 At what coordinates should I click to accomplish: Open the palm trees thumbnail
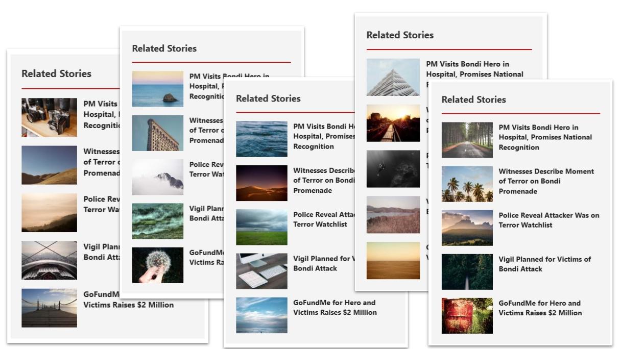coord(467,184)
